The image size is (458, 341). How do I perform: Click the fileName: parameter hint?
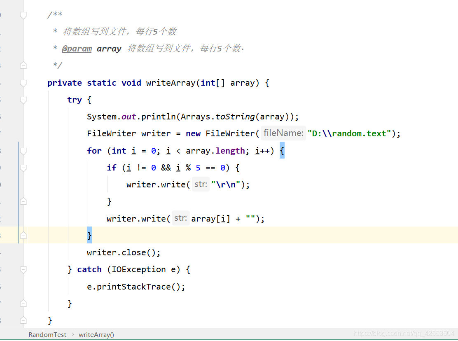(283, 133)
